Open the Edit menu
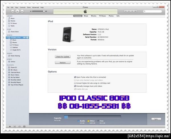This screenshot has height=139, width=171. [x=12, y=7]
